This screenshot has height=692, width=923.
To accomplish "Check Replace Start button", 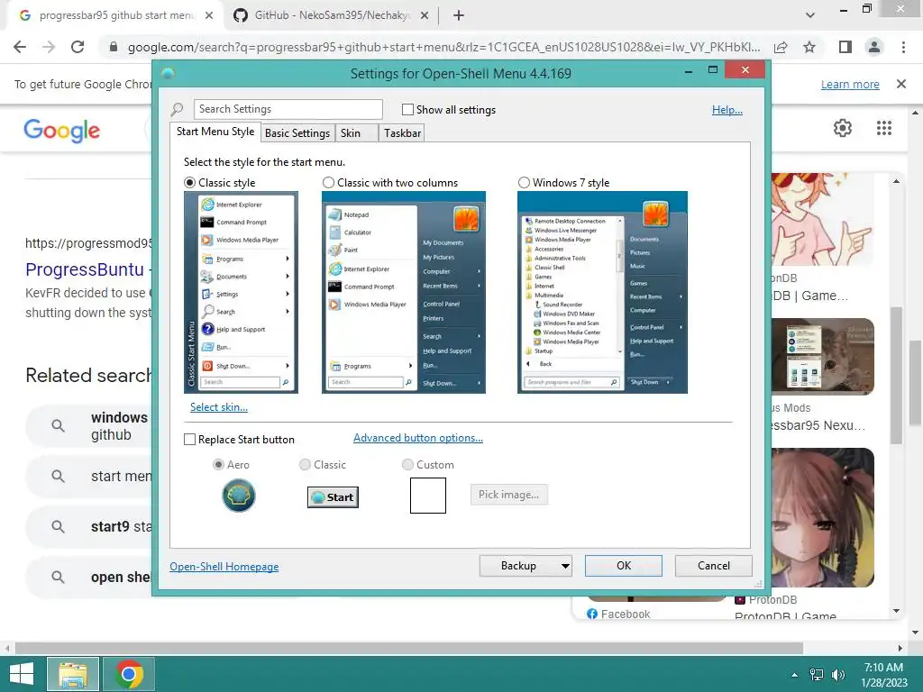I will pyautogui.click(x=189, y=440).
